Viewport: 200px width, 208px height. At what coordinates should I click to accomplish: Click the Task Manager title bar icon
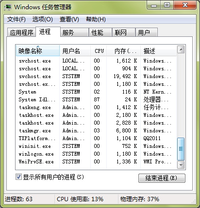pos(8,7)
